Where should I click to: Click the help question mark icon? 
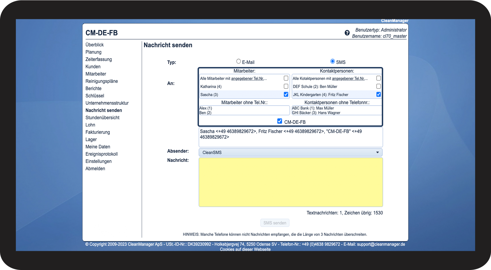point(347,33)
